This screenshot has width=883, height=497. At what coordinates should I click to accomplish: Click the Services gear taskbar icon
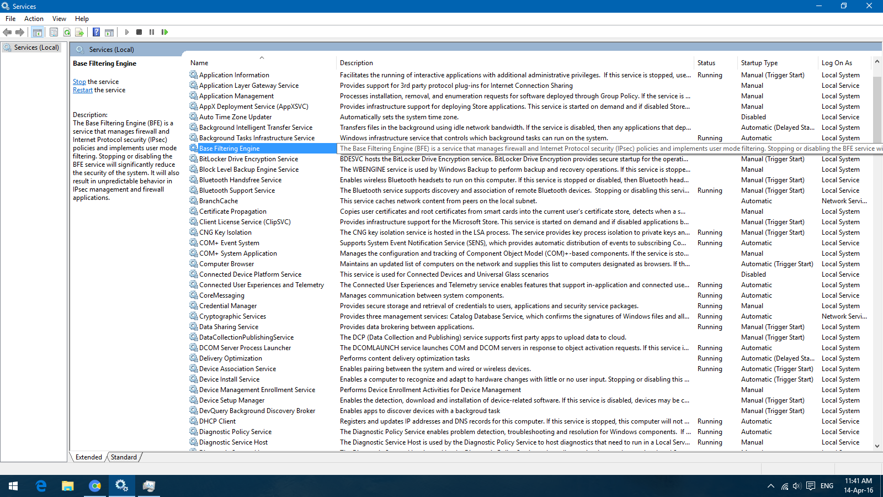click(122, 486)
